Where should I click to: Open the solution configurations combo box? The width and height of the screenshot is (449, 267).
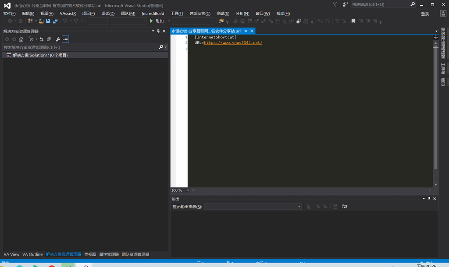98,21
